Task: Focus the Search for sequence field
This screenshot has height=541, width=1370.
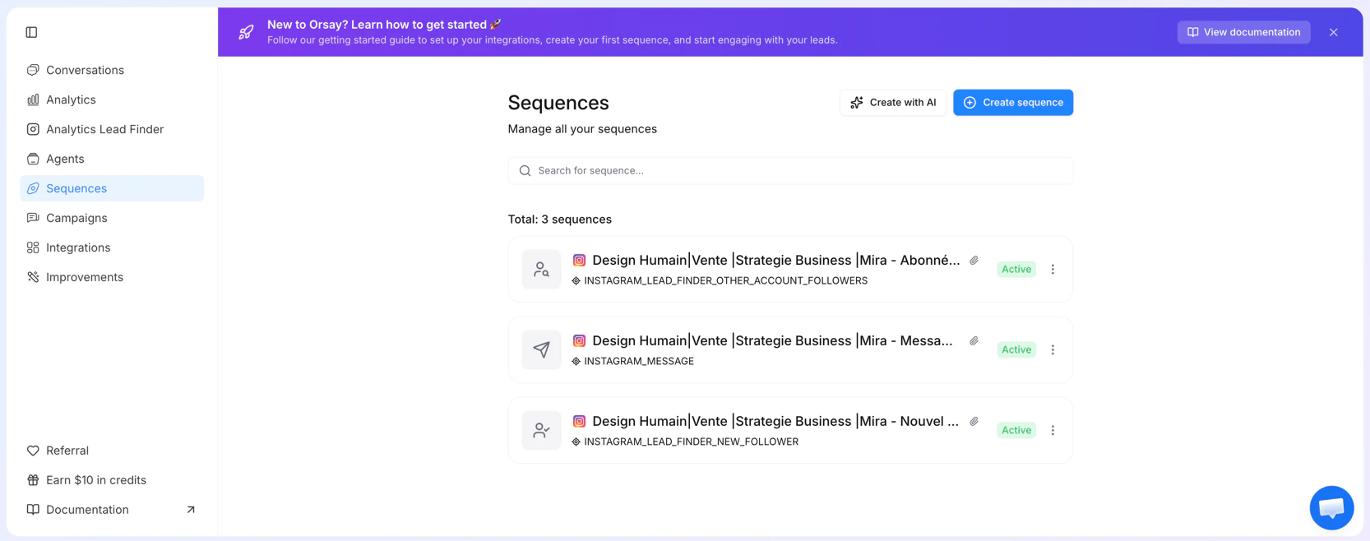Action: coord(789,171)
